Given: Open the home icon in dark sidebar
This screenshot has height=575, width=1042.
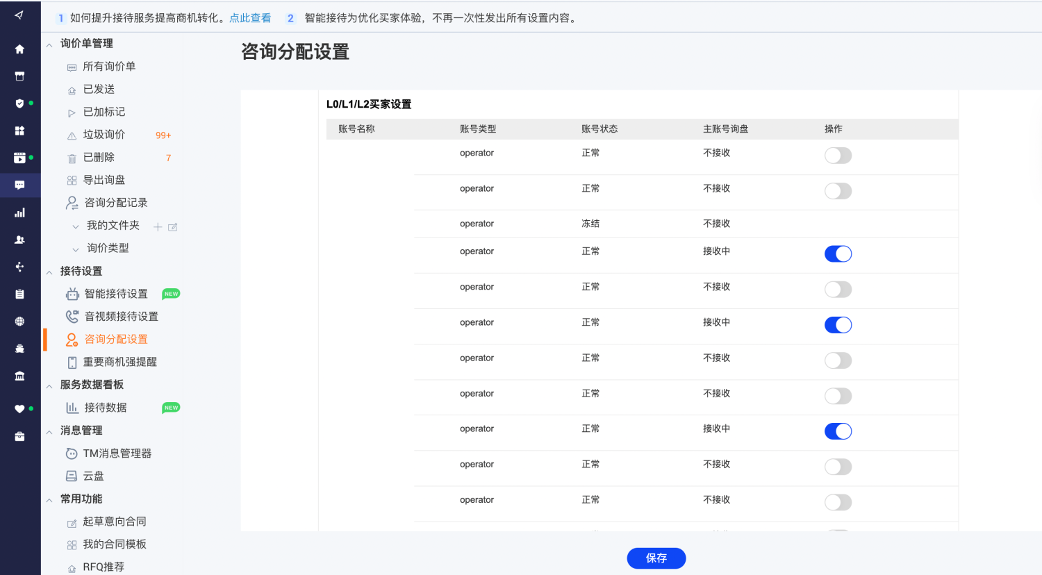Looking at the screenshot, I should [19, 49].
